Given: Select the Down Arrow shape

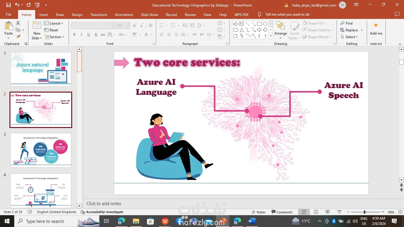Looking at the screenshot, I should click(x=265, y=30).
